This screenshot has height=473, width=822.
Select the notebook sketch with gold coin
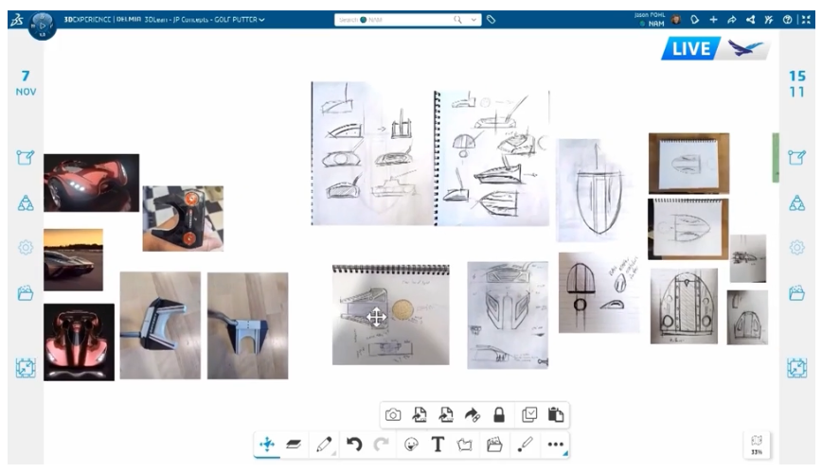click(390, 315)
